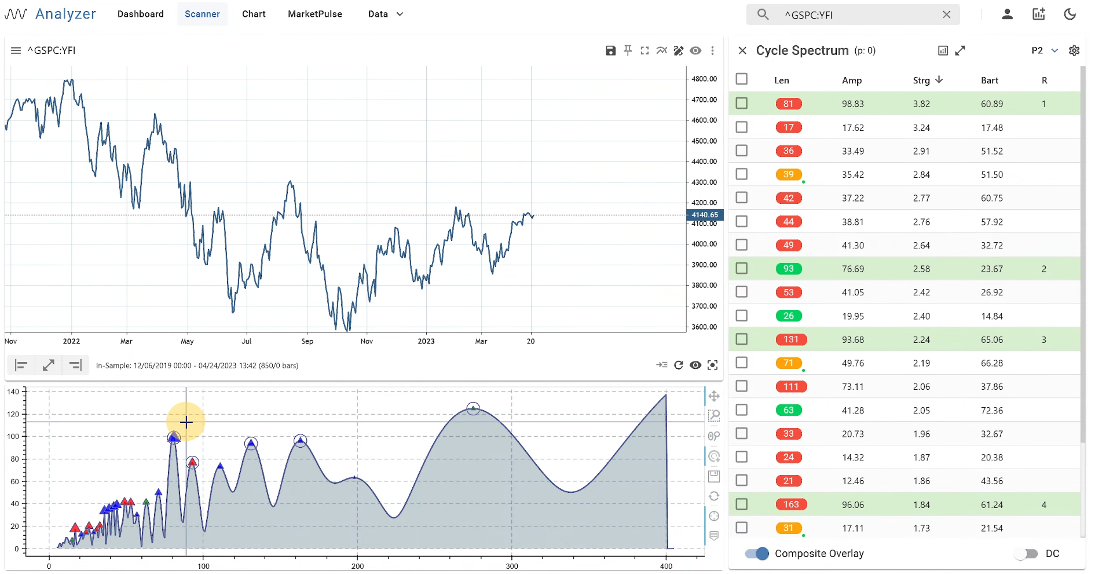Image resolution: width=1095 pixels, height=574 pixels.
Task: Open the three-dot more options menu
Action: (713, 51)
